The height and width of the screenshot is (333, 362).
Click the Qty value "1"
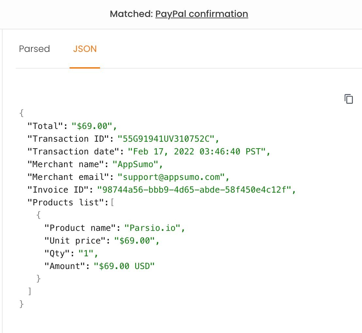pos(87,253)
